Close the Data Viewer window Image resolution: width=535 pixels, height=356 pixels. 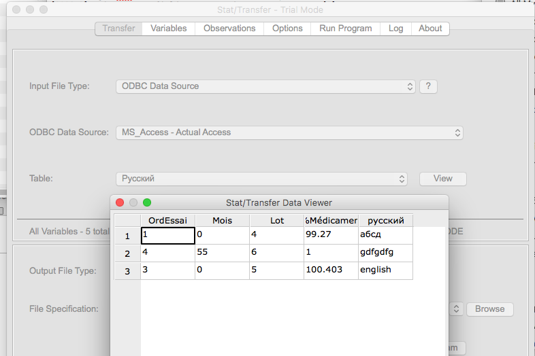click(120, 202)
